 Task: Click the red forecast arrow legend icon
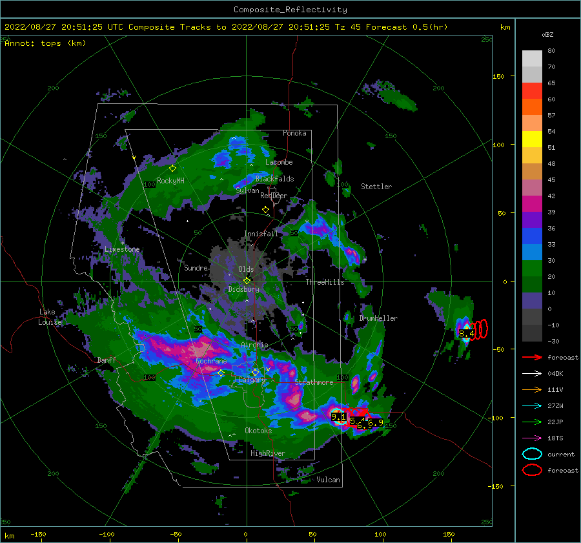(532, 357)
